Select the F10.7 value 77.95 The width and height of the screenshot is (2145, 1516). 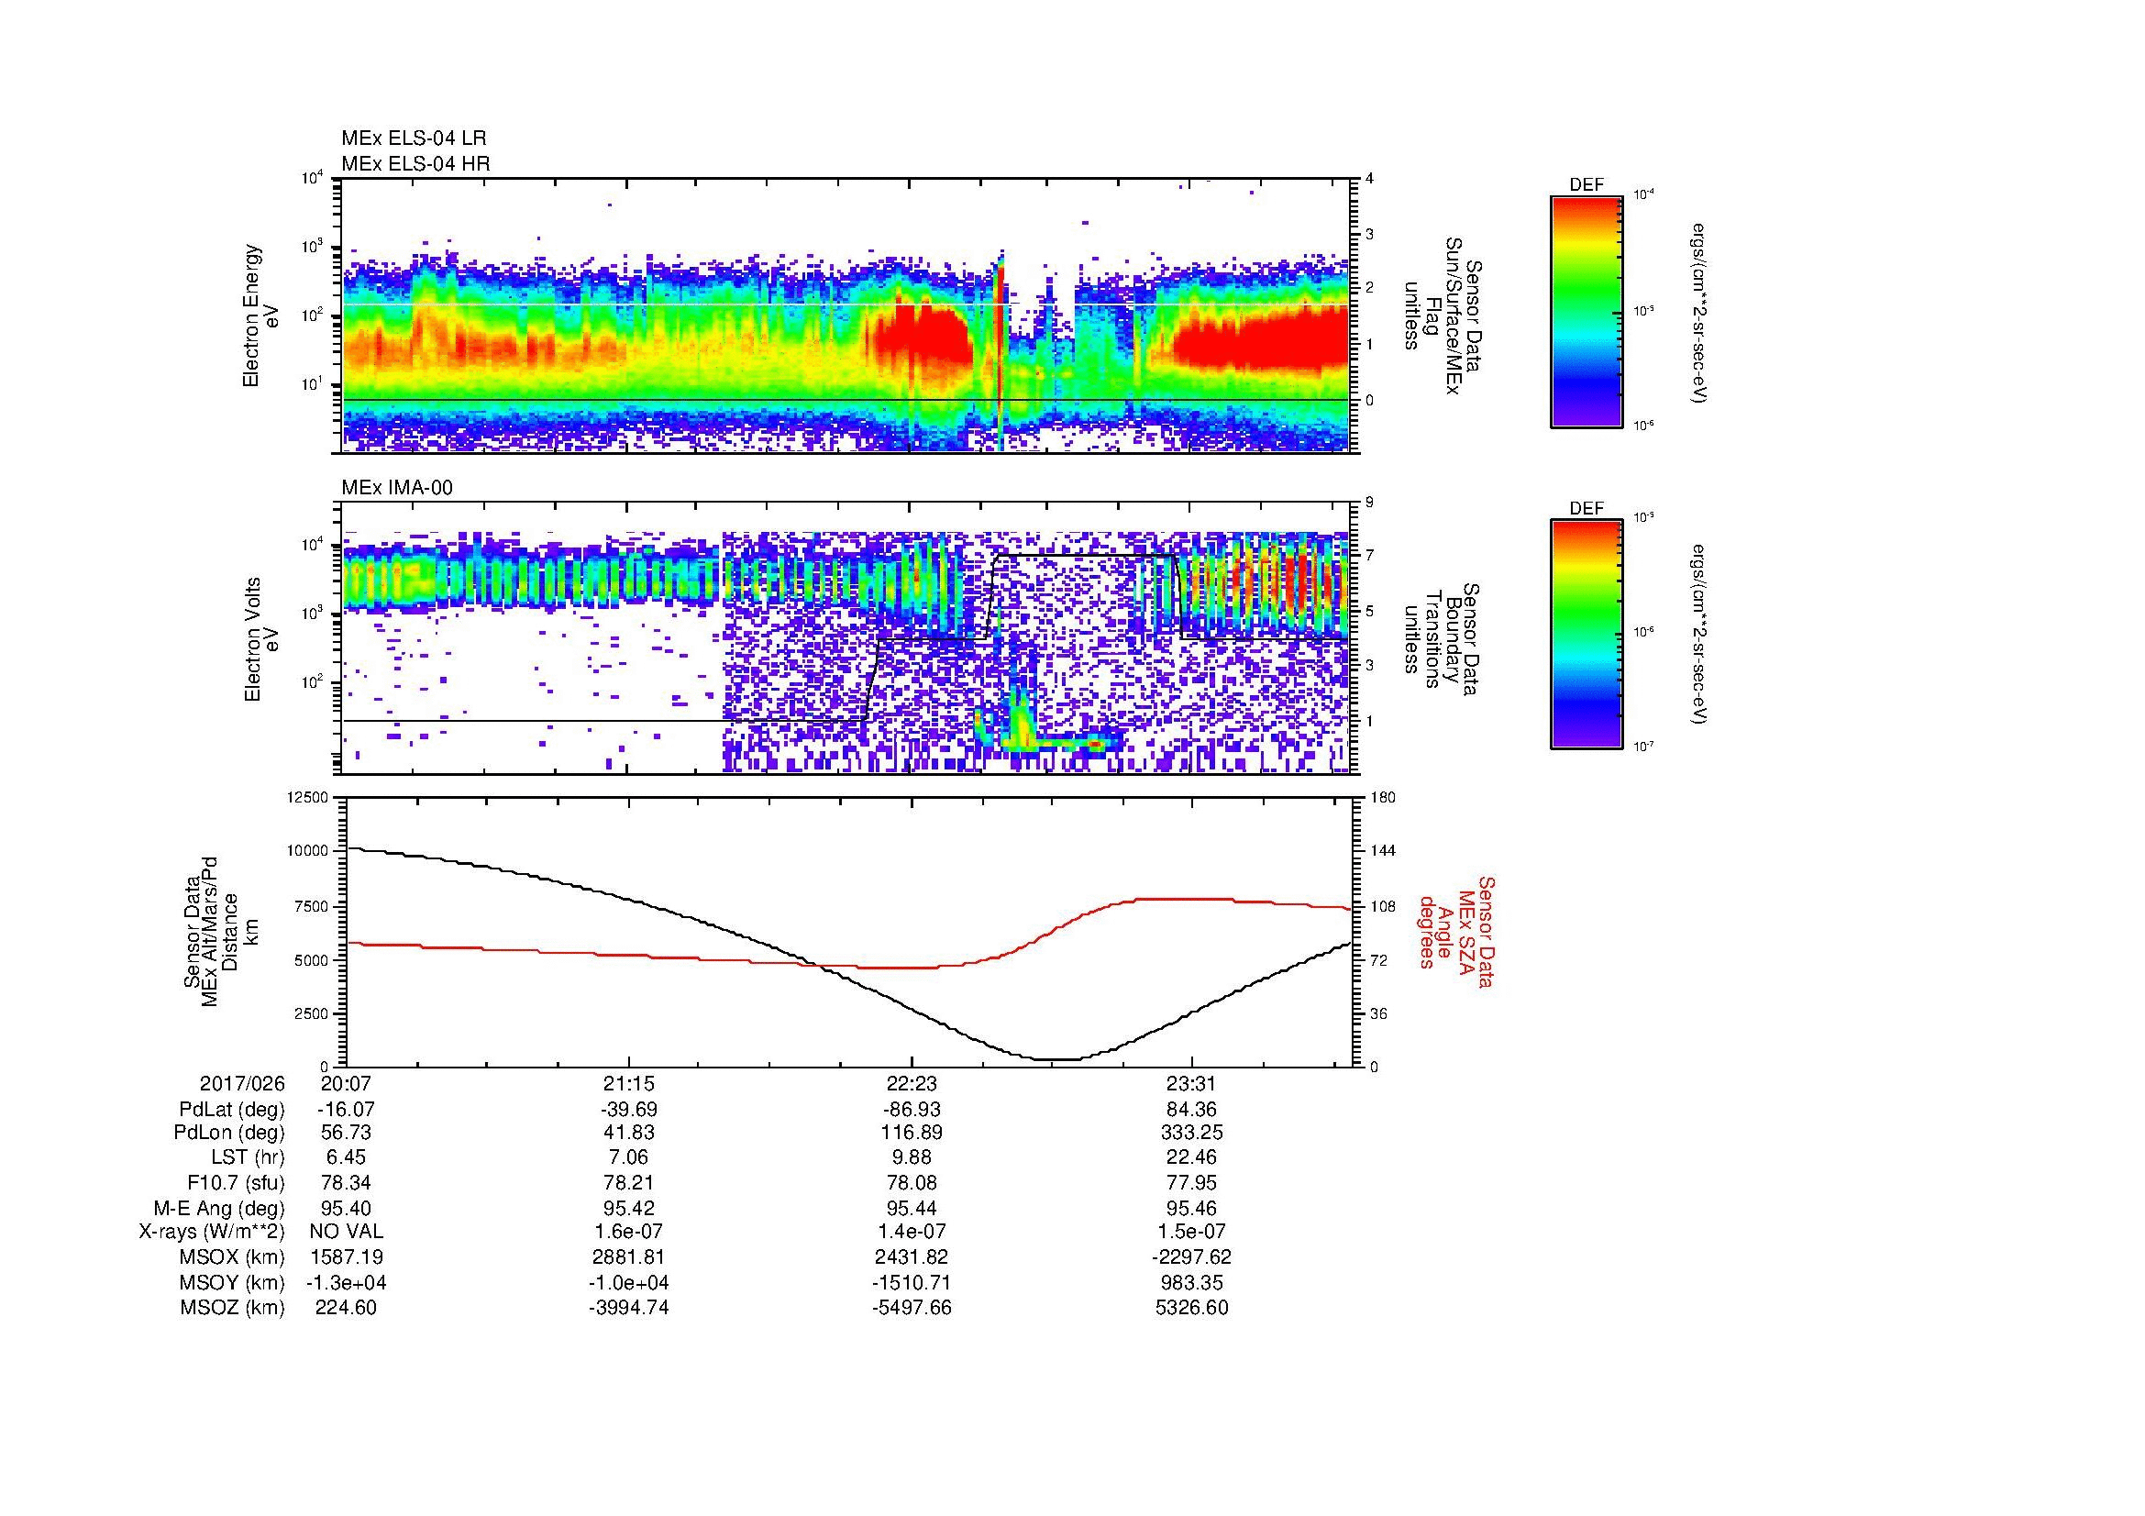click(1192, 1183)
